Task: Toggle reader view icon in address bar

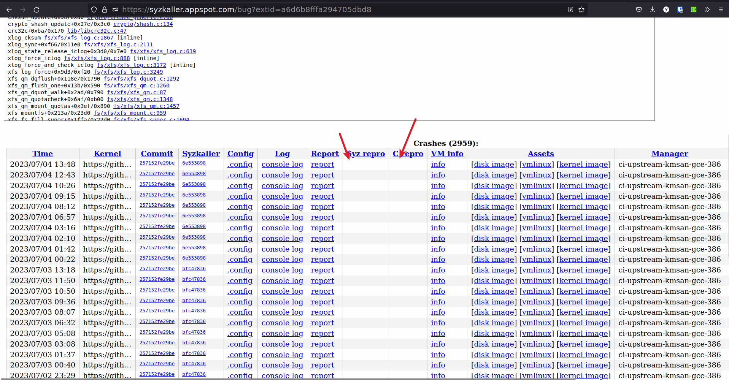Action: click(x=570, y=9)
